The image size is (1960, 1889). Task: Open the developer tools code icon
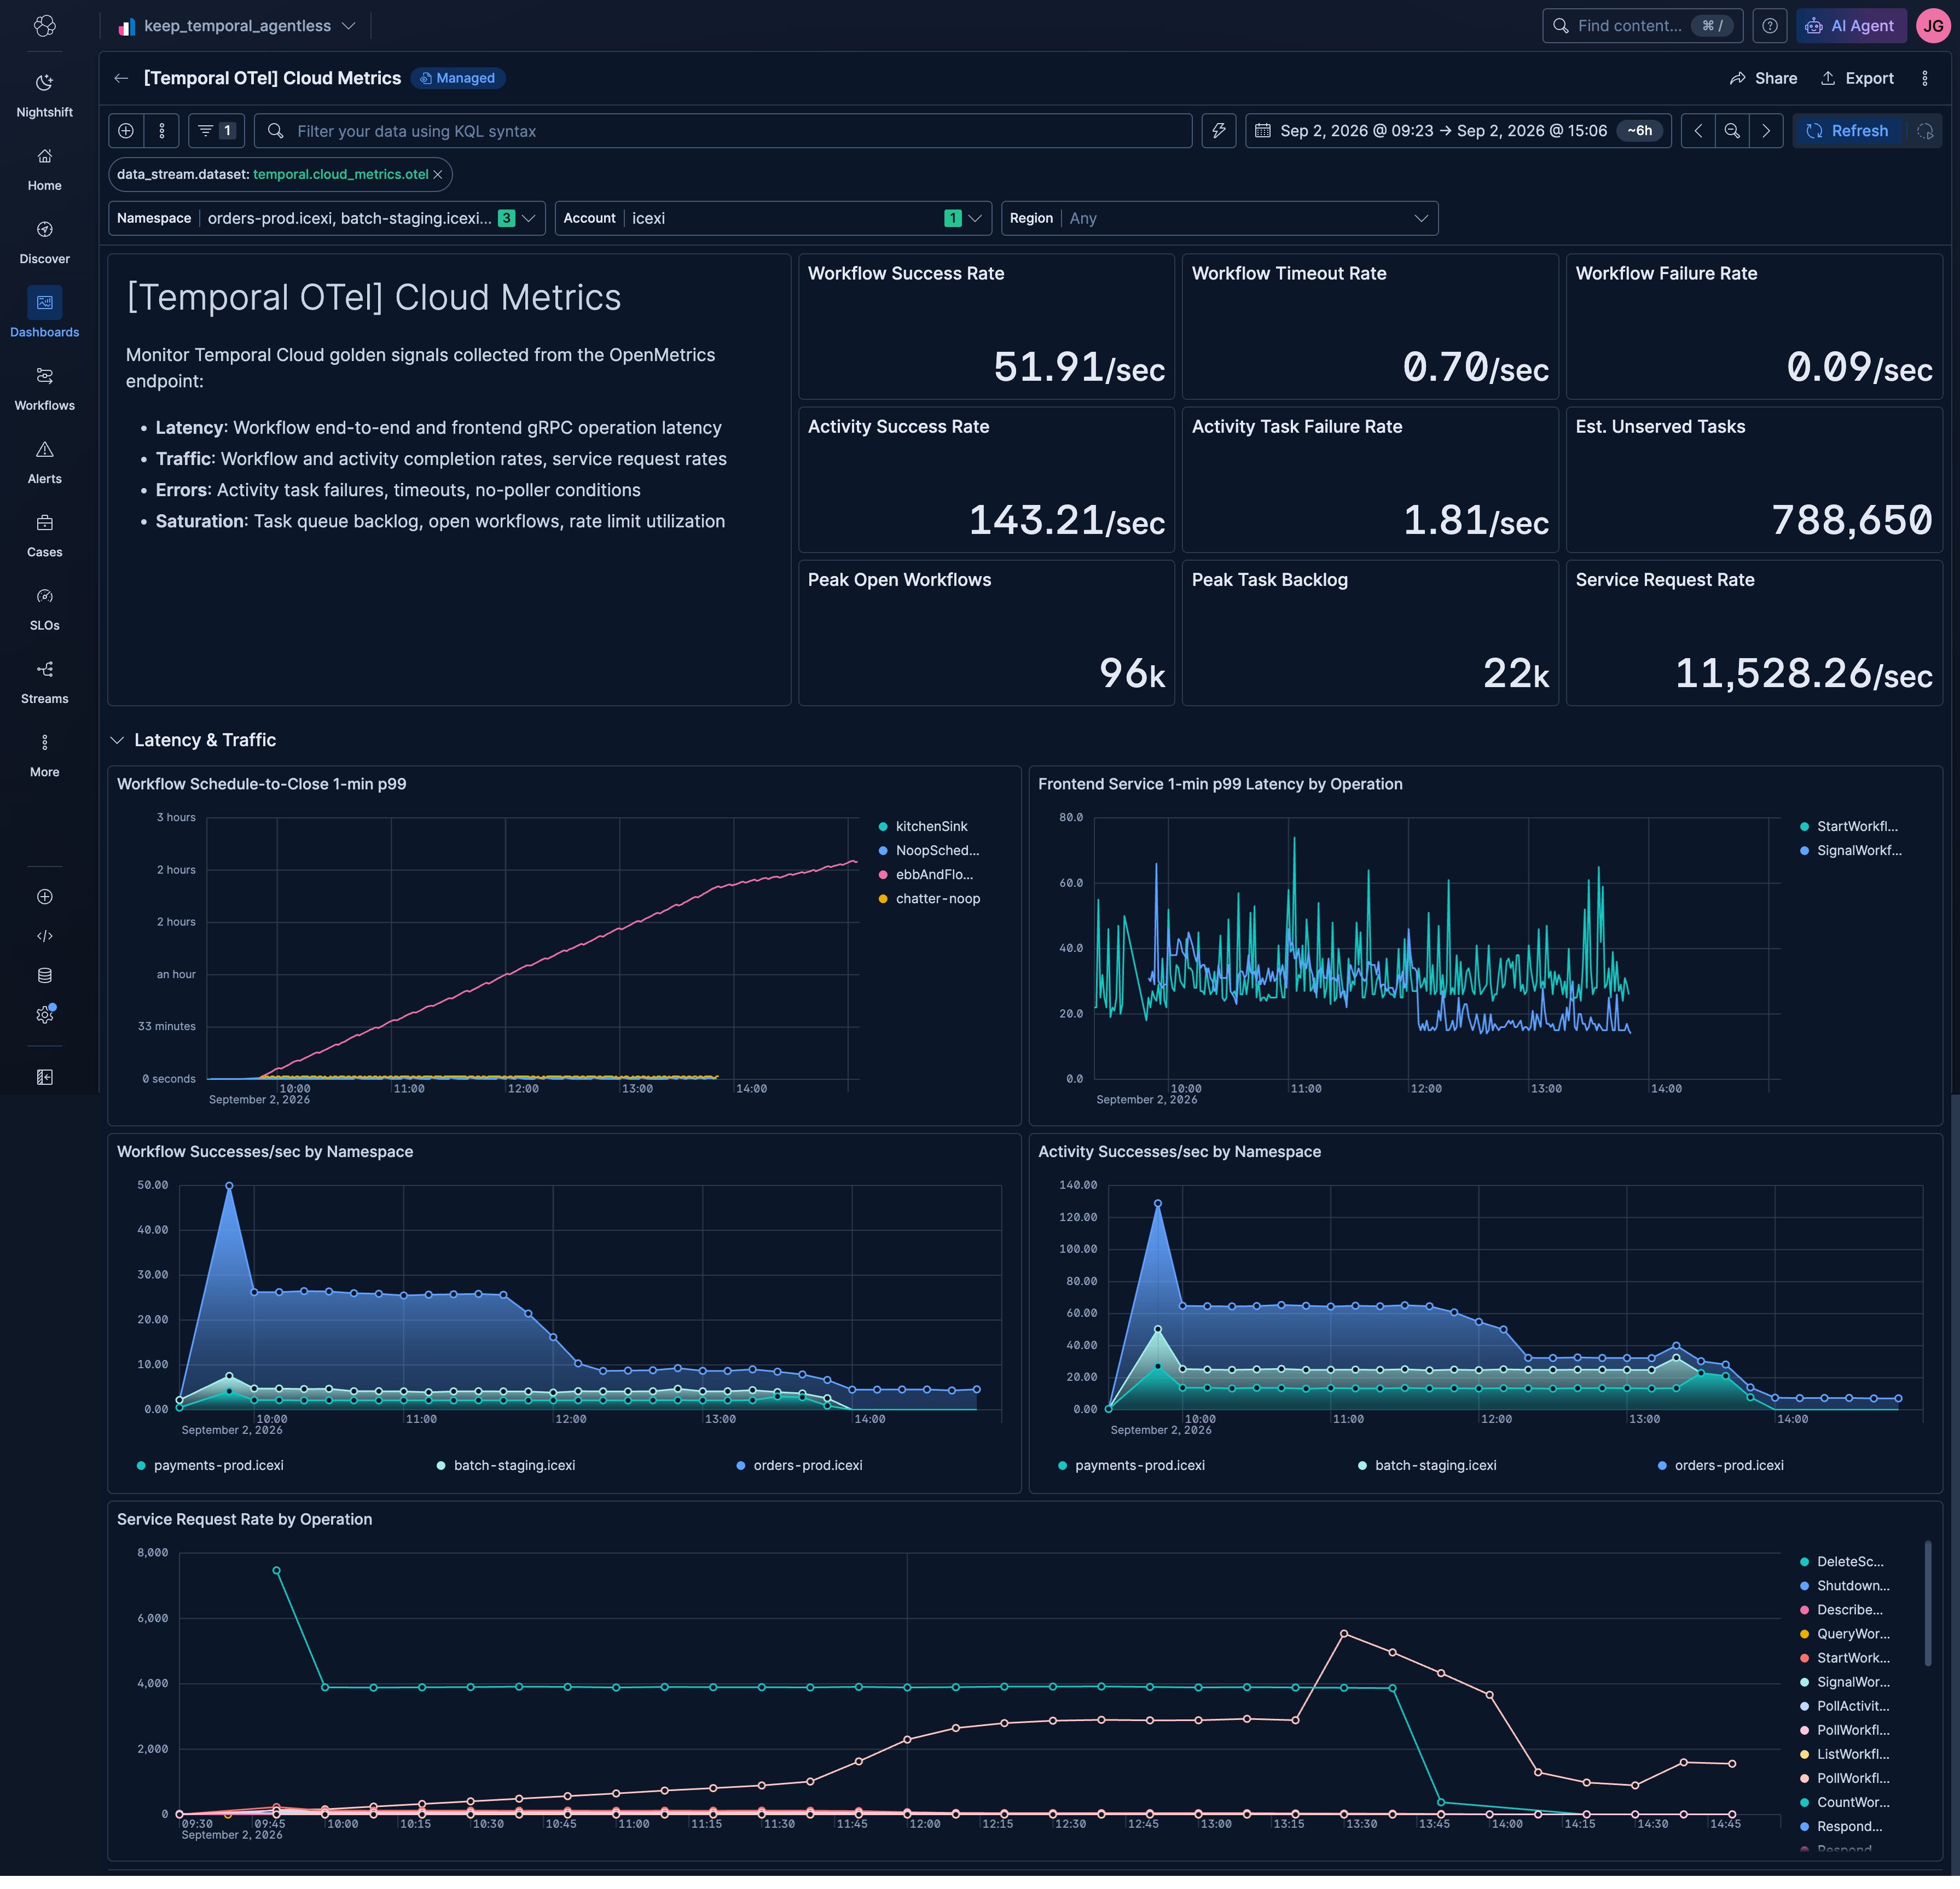coord(44,936)
